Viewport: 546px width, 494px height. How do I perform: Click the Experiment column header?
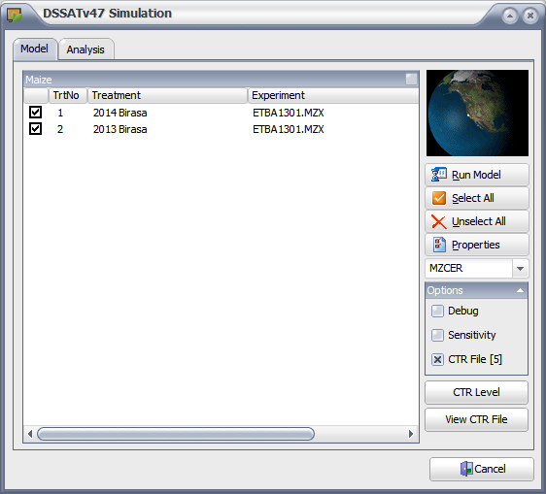tap(333, 95)
